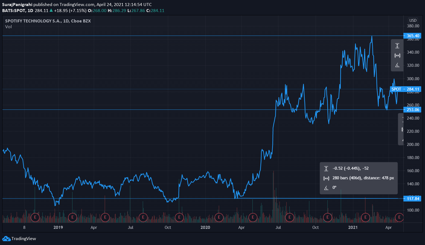Click the angle icon beside 0° in tooltip

326,188
